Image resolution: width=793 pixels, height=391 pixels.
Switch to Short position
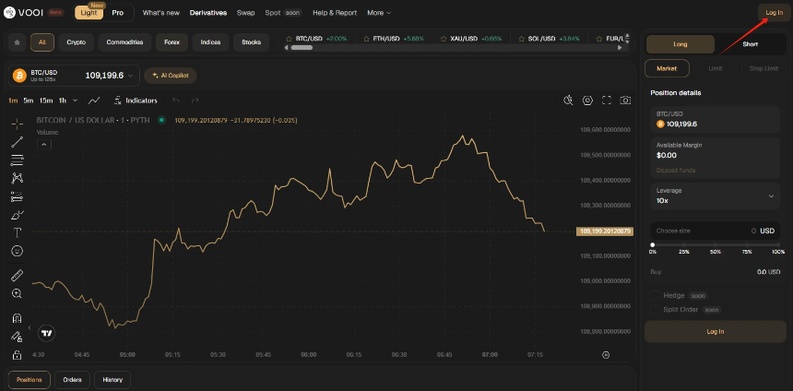point(751,44)
